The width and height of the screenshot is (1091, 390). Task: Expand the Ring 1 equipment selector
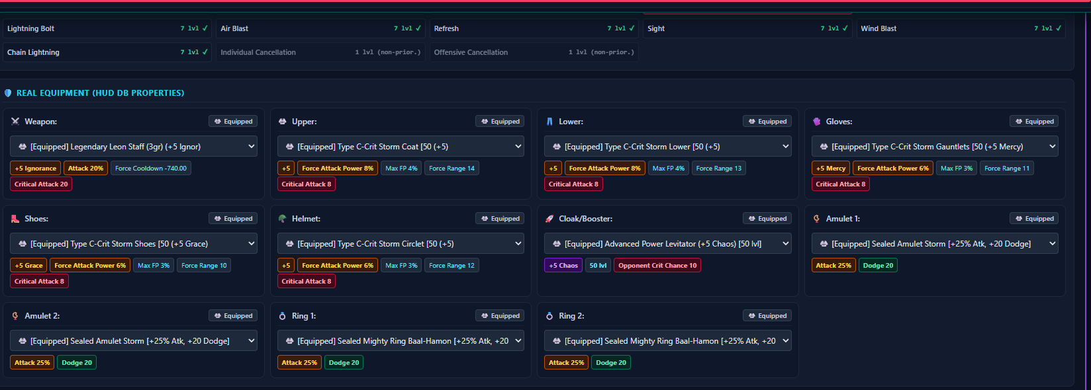[x=401, y=341]
